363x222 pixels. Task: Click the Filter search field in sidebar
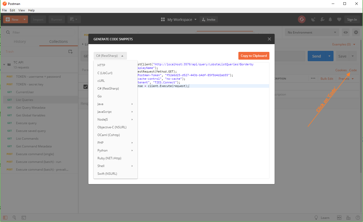tap(41, 33)
